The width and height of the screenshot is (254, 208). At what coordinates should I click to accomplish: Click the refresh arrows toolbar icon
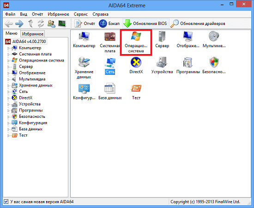[41, 24]
